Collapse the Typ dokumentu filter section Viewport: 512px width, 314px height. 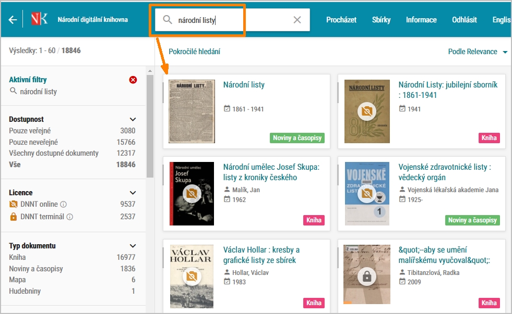[x=133, y=246]
